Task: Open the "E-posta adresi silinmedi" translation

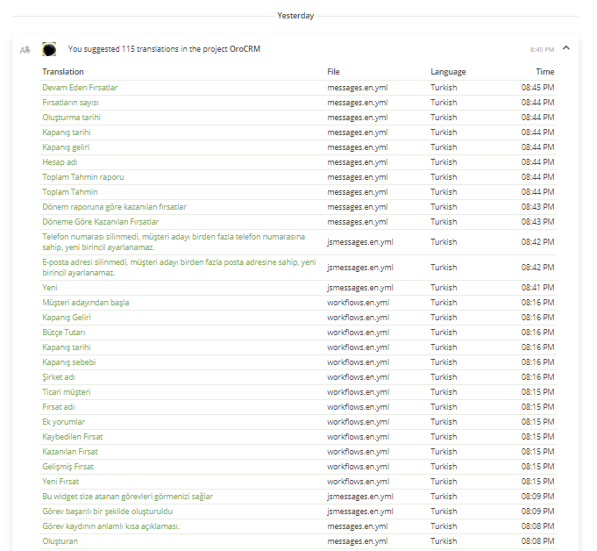Action: (x=179, y=268)
